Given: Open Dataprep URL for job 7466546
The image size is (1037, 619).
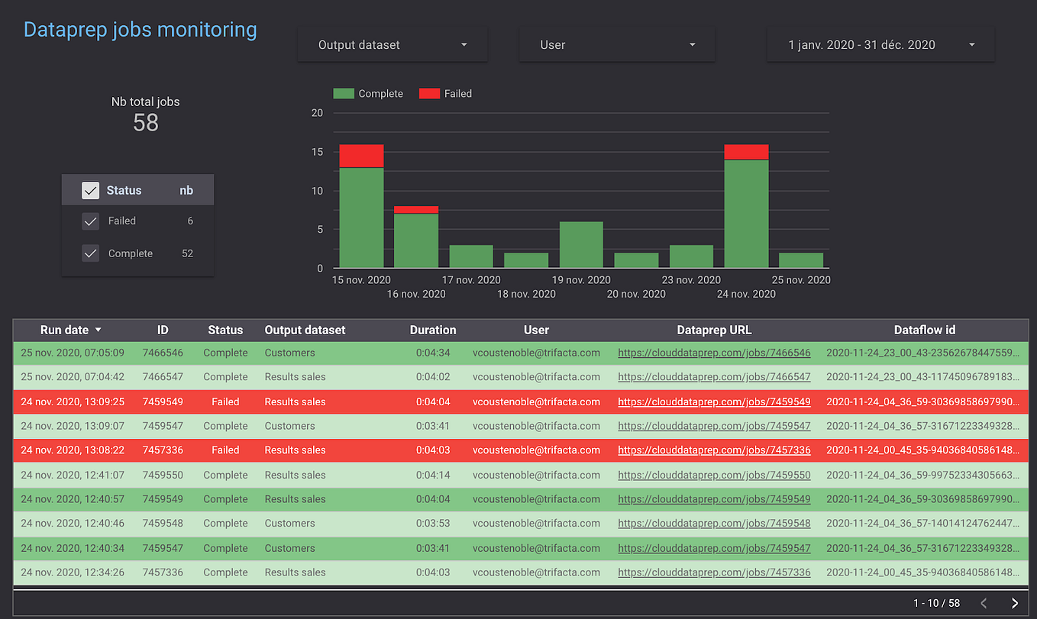Looking at the screenshot, I should (x=714, y=352).
